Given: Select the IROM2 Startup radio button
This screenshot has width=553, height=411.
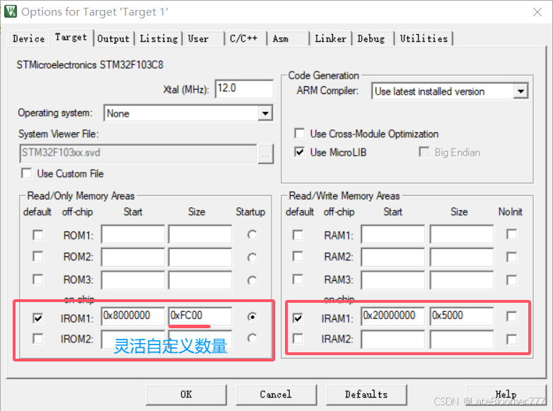Looking at the screenshot, I should [252, 338].
